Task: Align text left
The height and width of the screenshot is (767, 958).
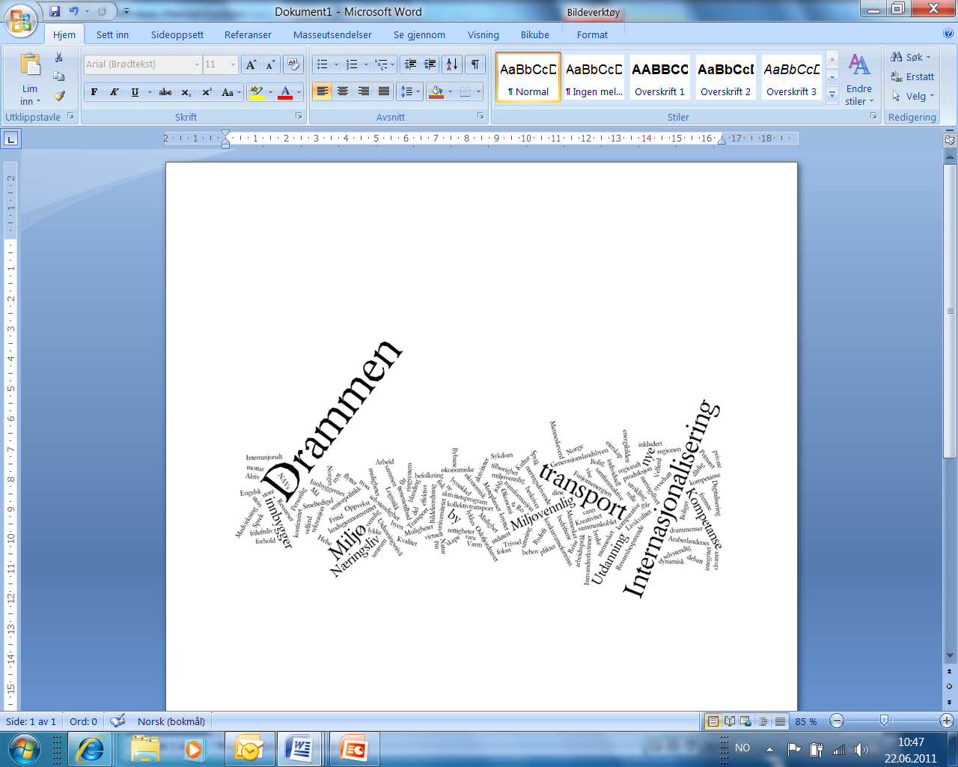Action: coord(323,91)
